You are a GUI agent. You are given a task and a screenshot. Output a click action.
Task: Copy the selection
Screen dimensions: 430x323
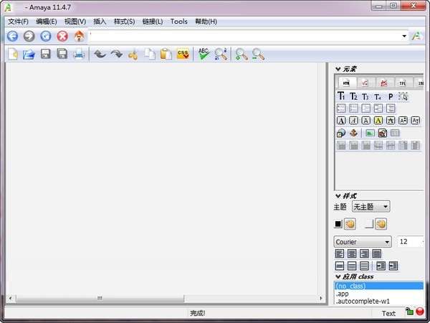tap(150, 54)
